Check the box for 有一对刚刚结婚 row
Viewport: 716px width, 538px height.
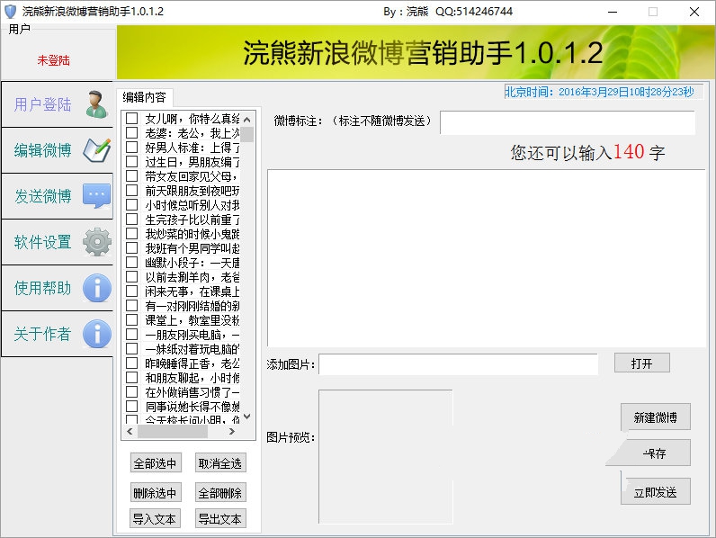click(132, 306)
